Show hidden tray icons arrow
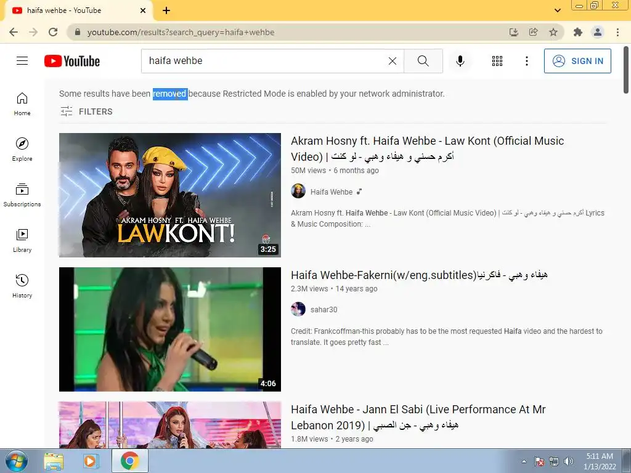This screenshot has height=473, width=631. [x=524, y=461]
